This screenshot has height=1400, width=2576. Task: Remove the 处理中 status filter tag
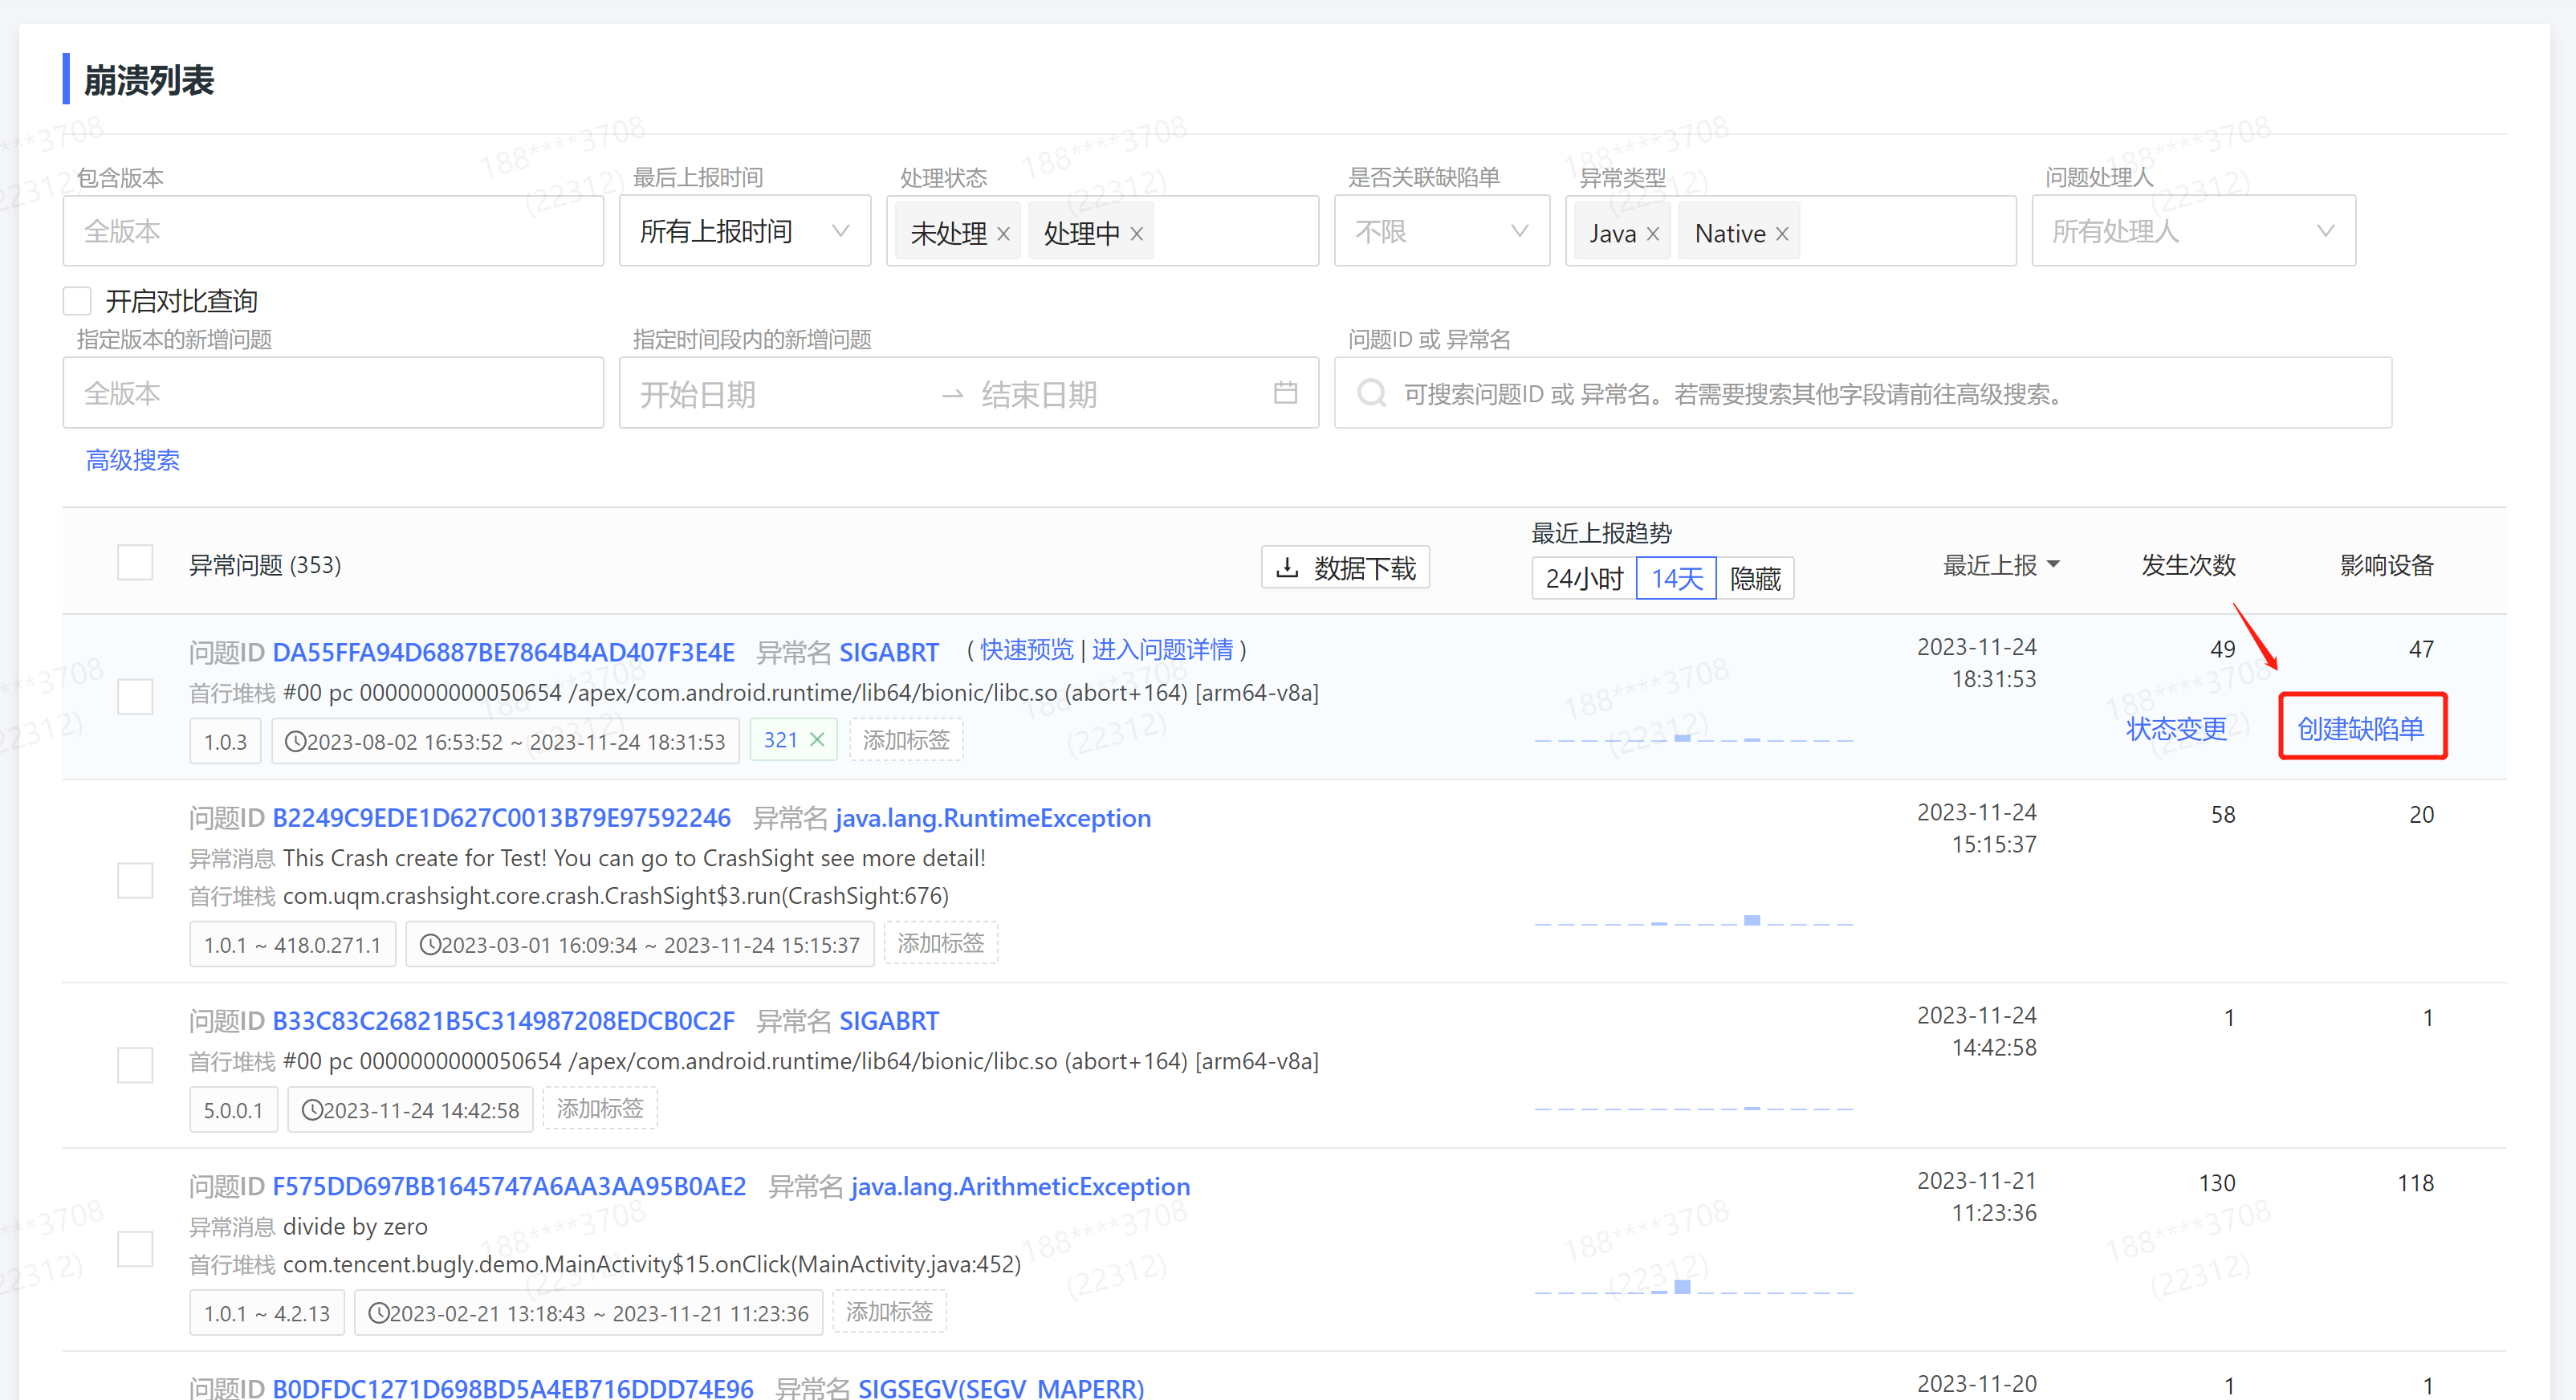pos(1136,234)
